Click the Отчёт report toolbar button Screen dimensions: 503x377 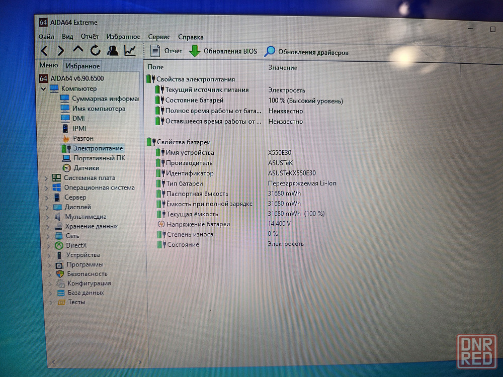[x=166, y=51]
